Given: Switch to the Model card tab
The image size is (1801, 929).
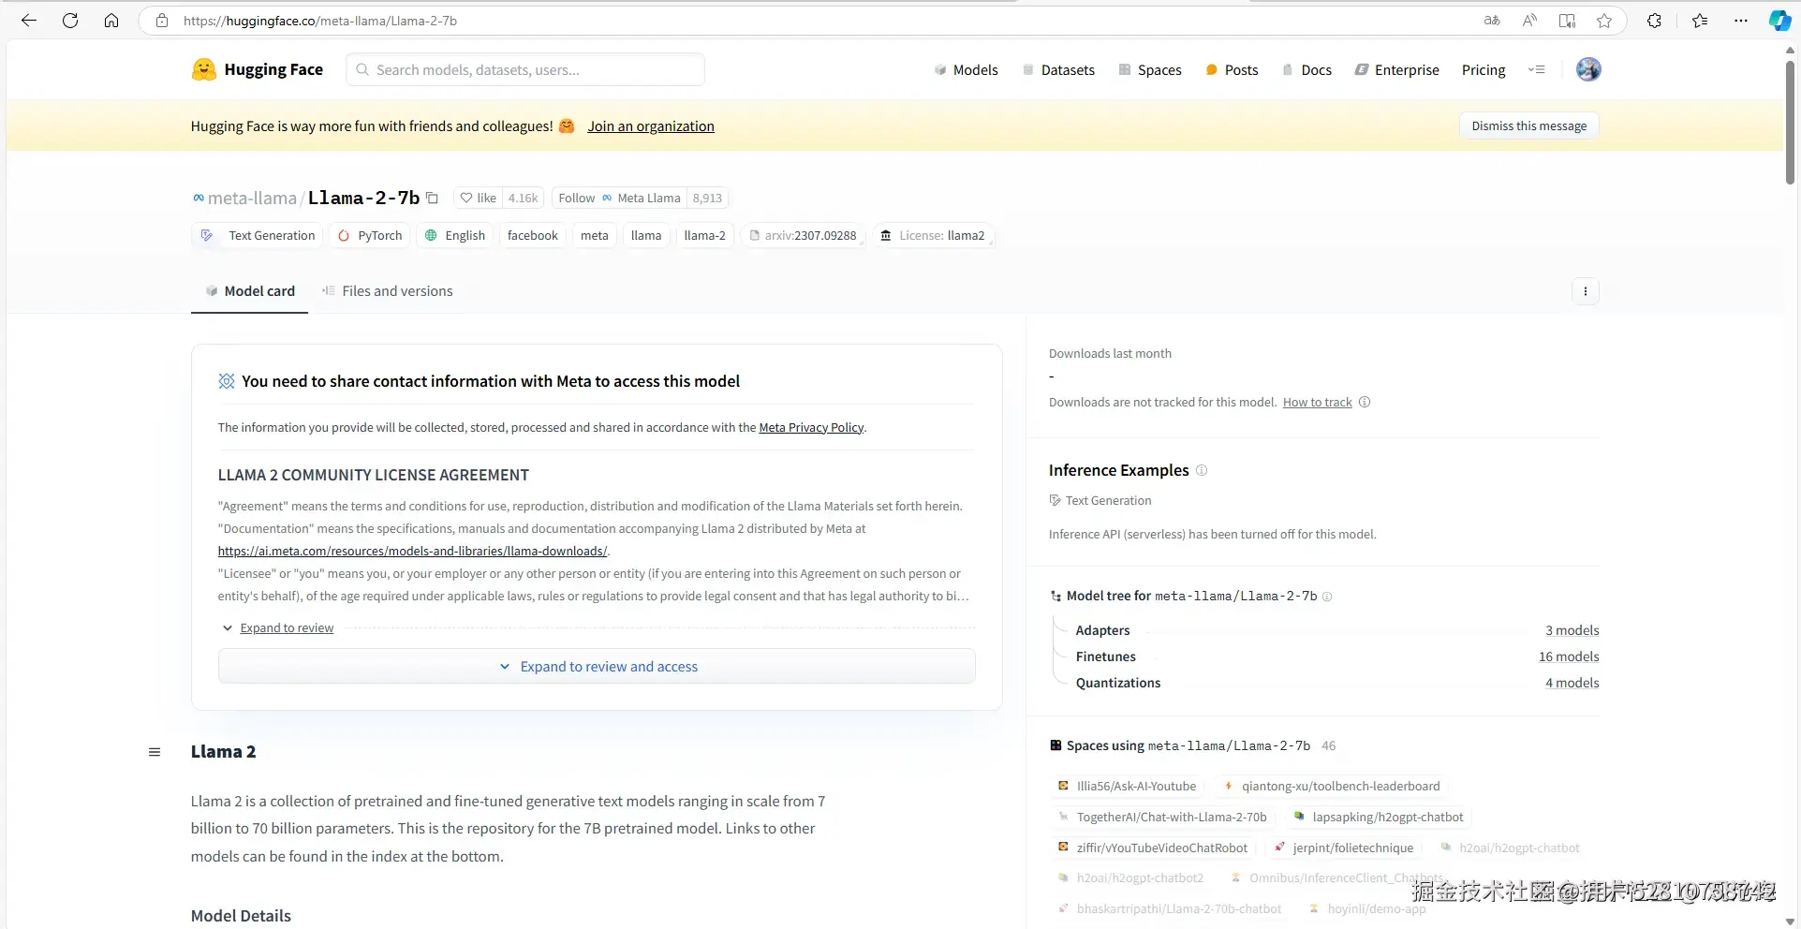Looking at the screenshot, I should pyautogui.click(x=250, y=291).
